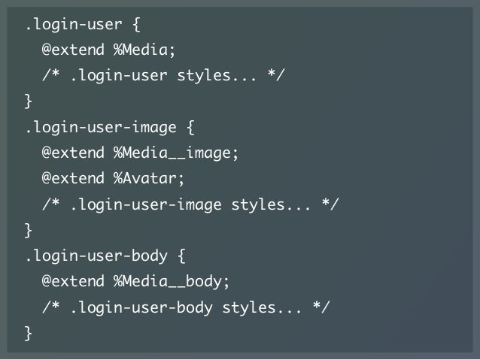Click the opening brace after .login-user
Viewport: 480px width, 360px height.
136,25
